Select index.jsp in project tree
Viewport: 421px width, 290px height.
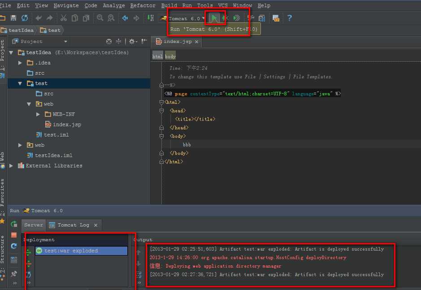point(63,124)
